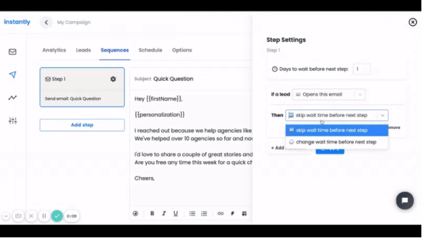Open Step 1 gear settings icon
The height and width of the screenshot is (238, 422).
click(x=113, y=79)
